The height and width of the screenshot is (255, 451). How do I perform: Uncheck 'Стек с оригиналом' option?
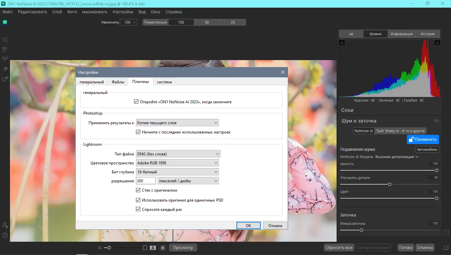(138, 190)
